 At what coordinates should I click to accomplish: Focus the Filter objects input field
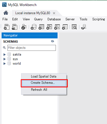32,48
